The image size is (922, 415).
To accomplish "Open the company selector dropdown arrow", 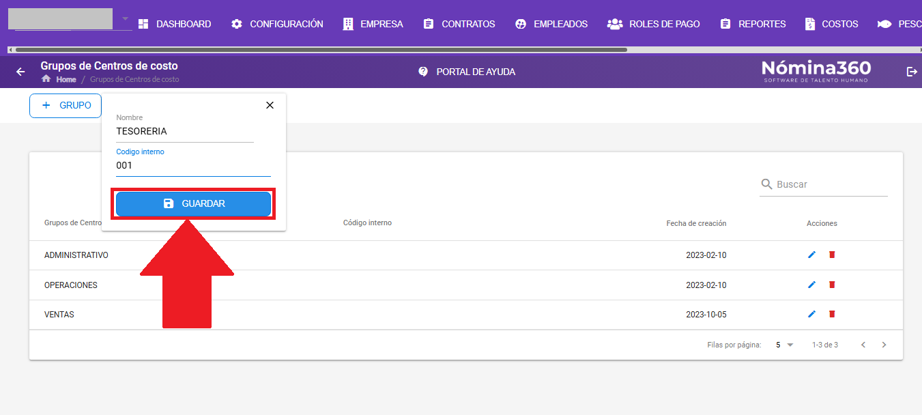I will [x=125, y=18].
